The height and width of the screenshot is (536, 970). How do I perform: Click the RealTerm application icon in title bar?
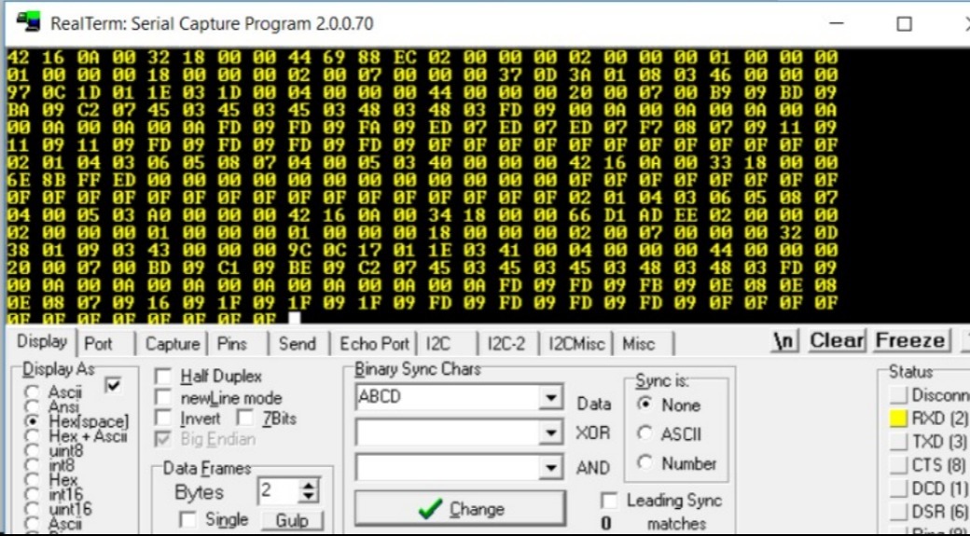pyautogui.click(x=29, y=22)
